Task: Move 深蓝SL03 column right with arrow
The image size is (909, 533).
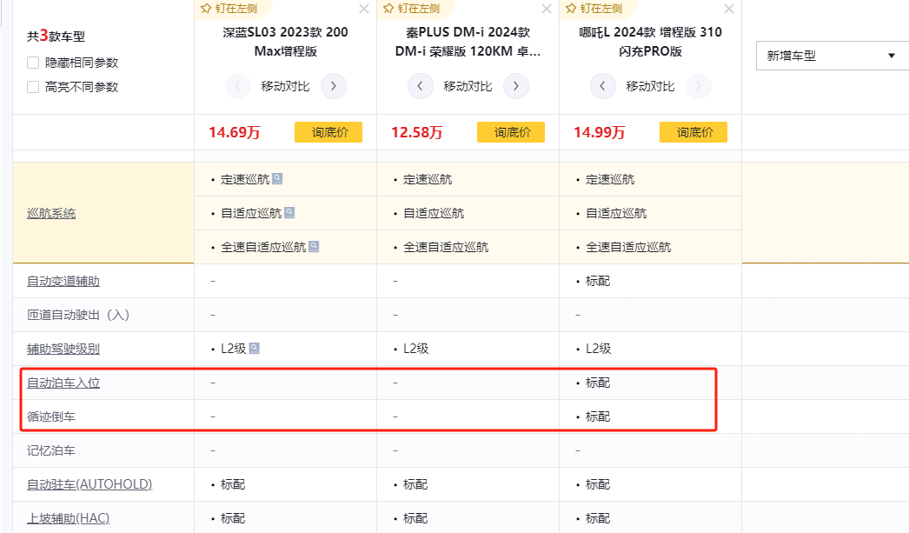Action: tap(334, 86)
